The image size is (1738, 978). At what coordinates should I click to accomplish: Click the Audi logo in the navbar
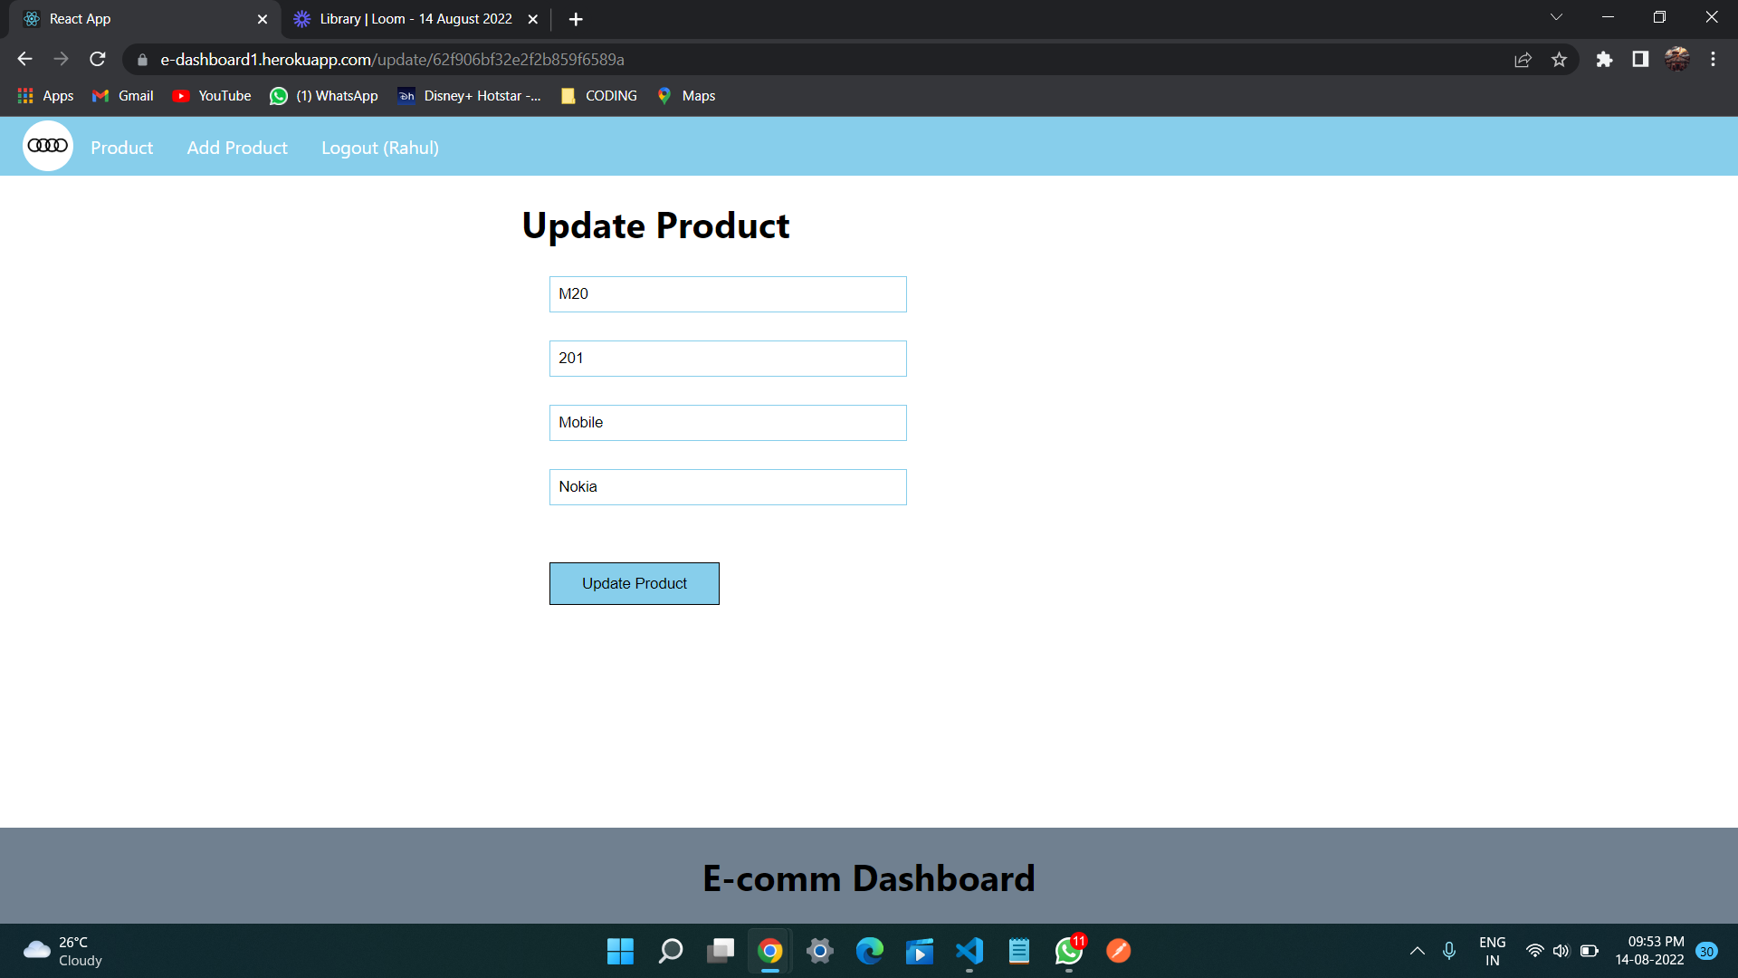click(46, 145)
